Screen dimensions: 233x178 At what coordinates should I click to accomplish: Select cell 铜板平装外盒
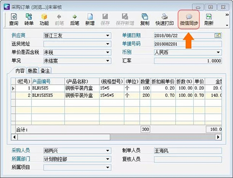click(82, 95)
